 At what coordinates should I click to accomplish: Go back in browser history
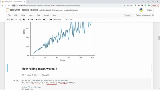2,5
